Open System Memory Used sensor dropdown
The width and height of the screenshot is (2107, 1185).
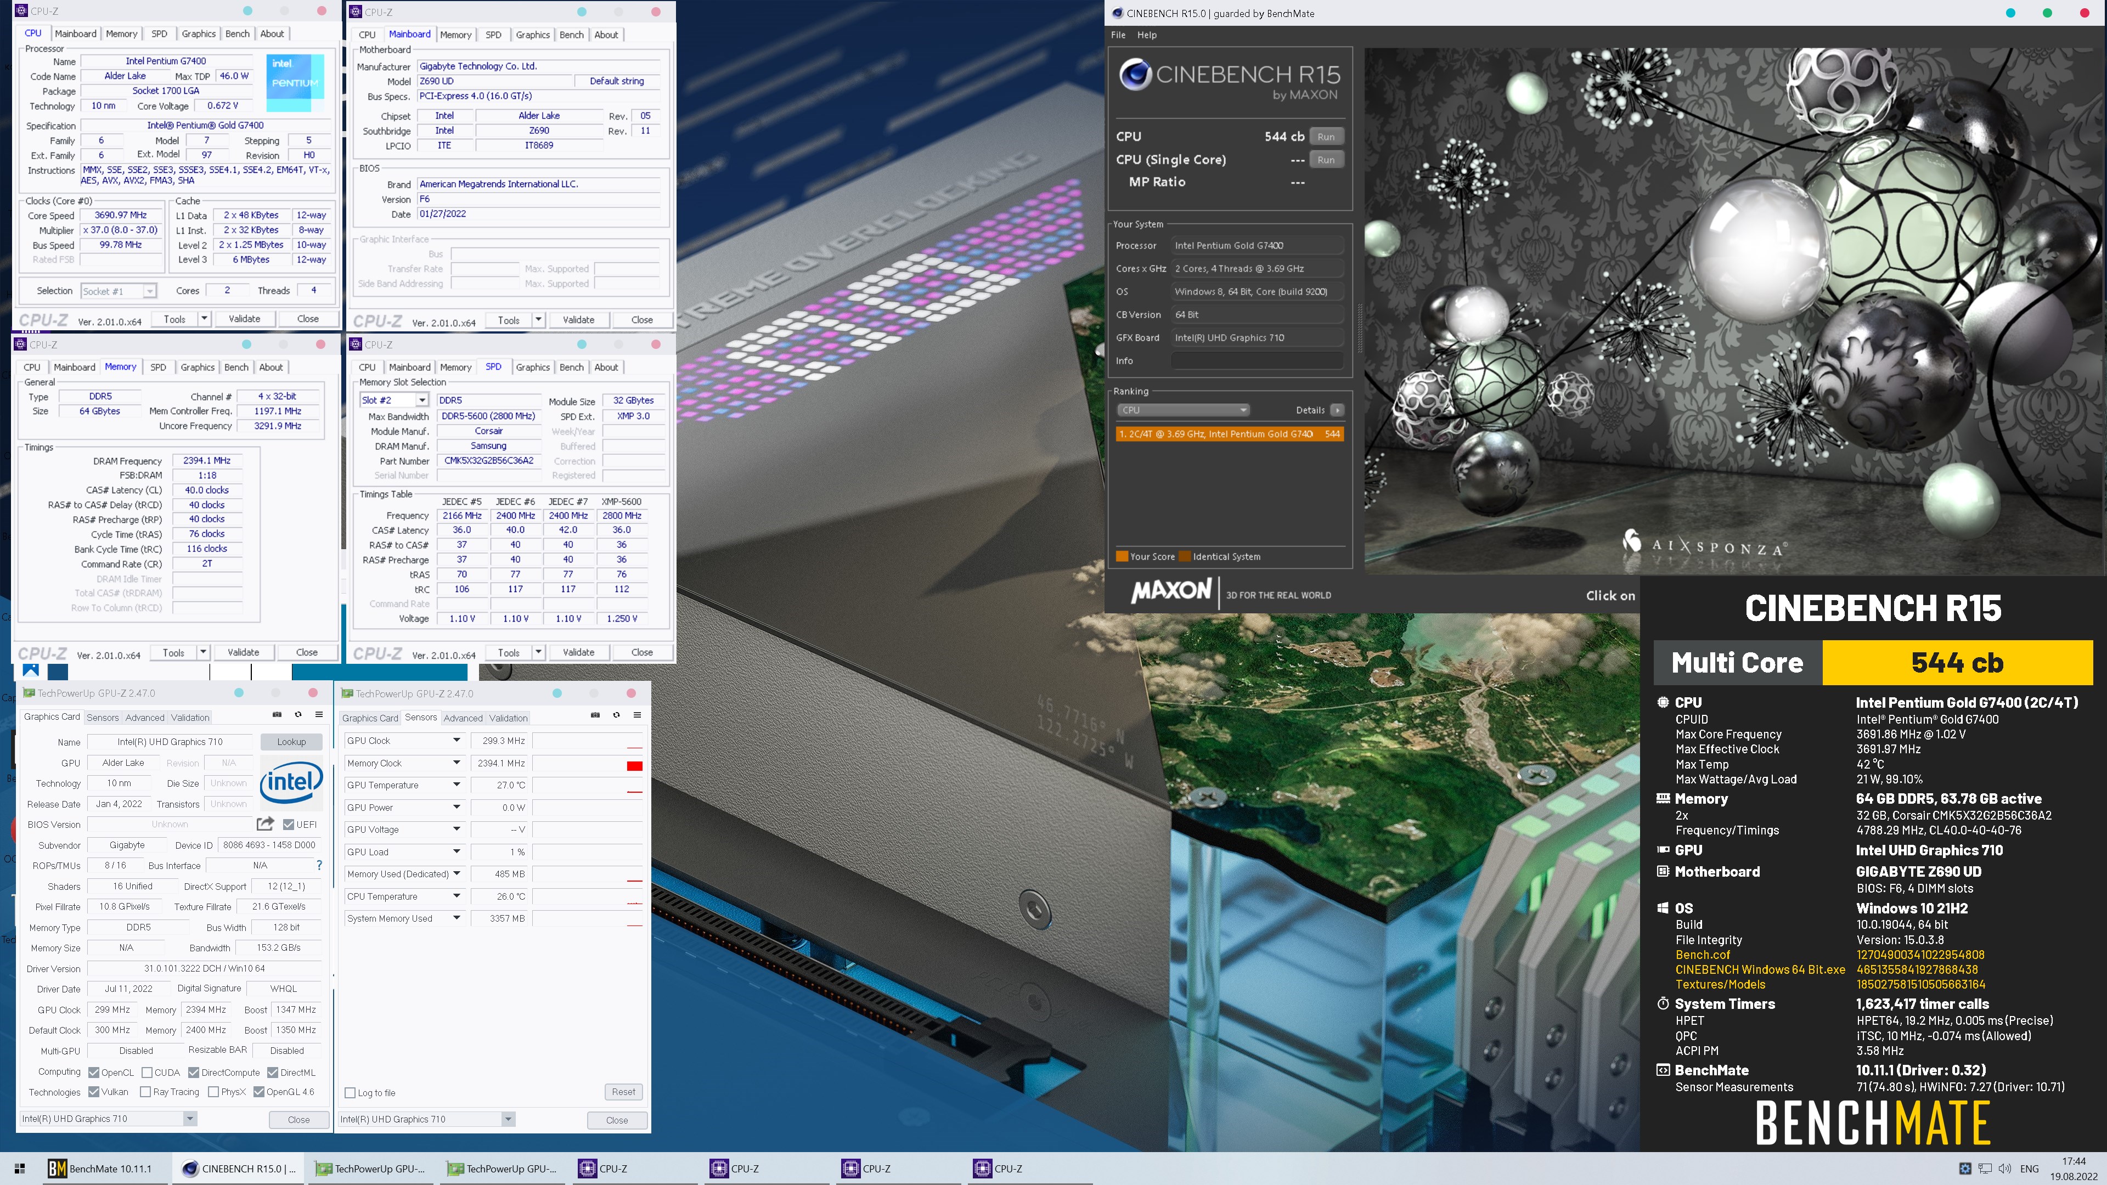457,918
